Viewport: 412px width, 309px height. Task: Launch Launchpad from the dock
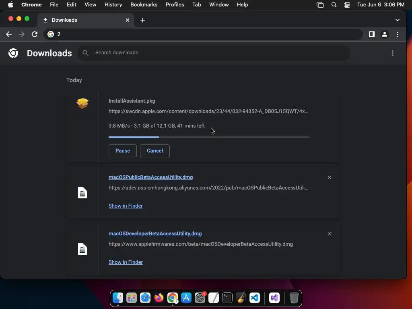(x=132, y=298)
